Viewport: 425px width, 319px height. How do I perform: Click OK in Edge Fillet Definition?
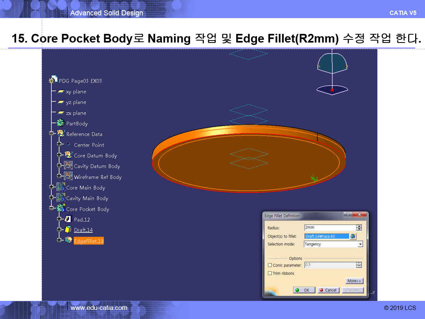[303, 290]
